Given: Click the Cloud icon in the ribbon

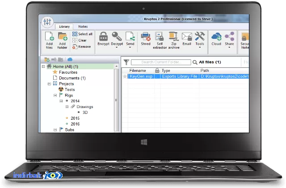Looking at the screenshot, I should pyautogui.click(x=216, y=36).
